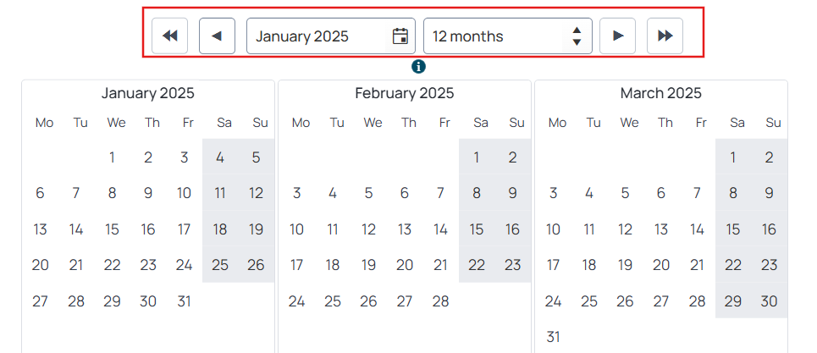Click the double-right fast forward arrow button

665,36
